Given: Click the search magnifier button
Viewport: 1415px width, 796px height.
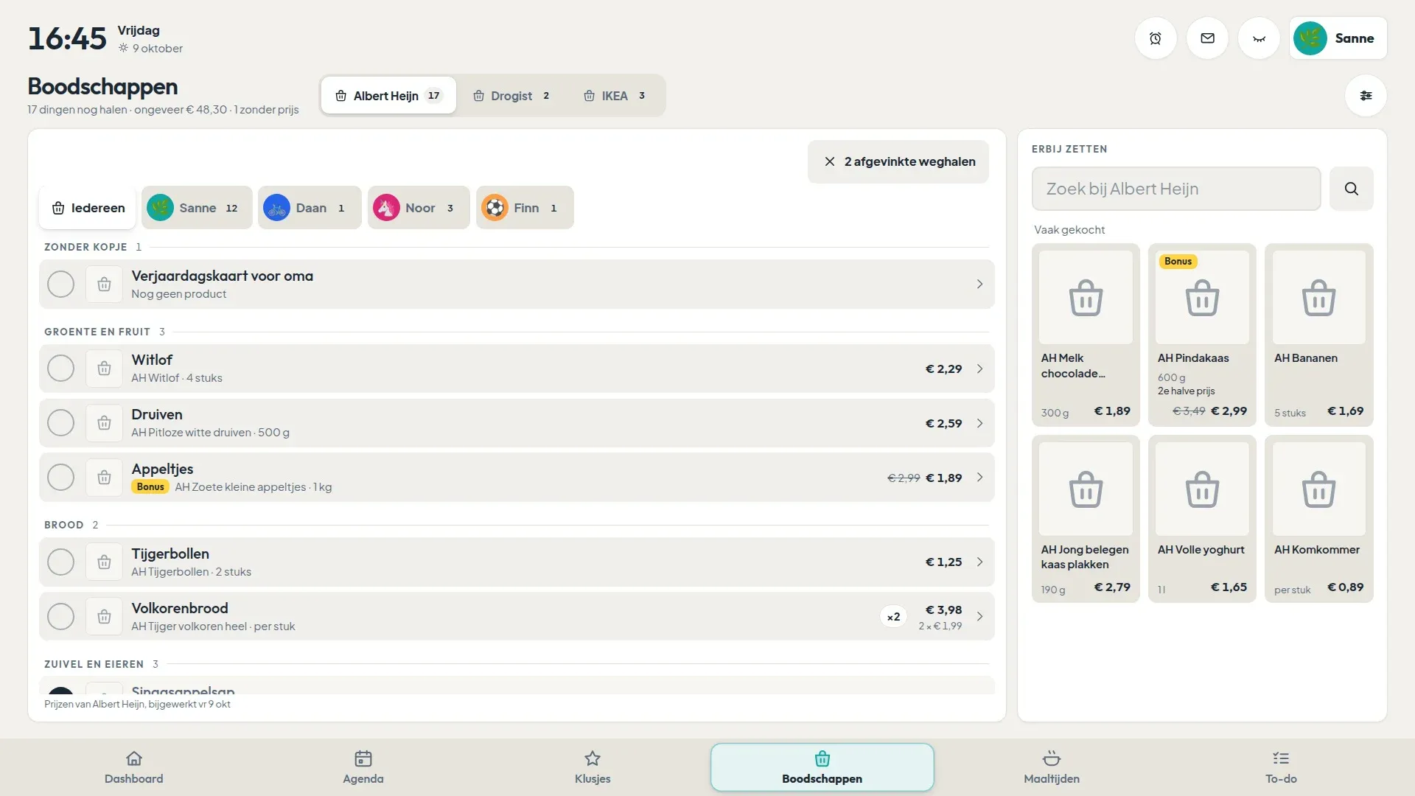Looking at the screenshot, I should tap(1351, 189).
